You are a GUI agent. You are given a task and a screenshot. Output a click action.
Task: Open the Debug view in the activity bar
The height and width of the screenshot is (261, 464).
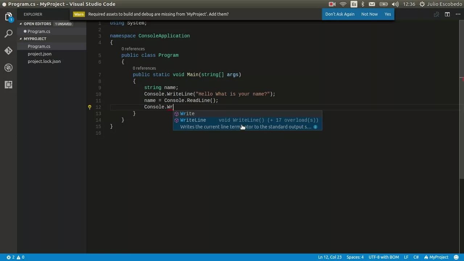tap(9, 67)
